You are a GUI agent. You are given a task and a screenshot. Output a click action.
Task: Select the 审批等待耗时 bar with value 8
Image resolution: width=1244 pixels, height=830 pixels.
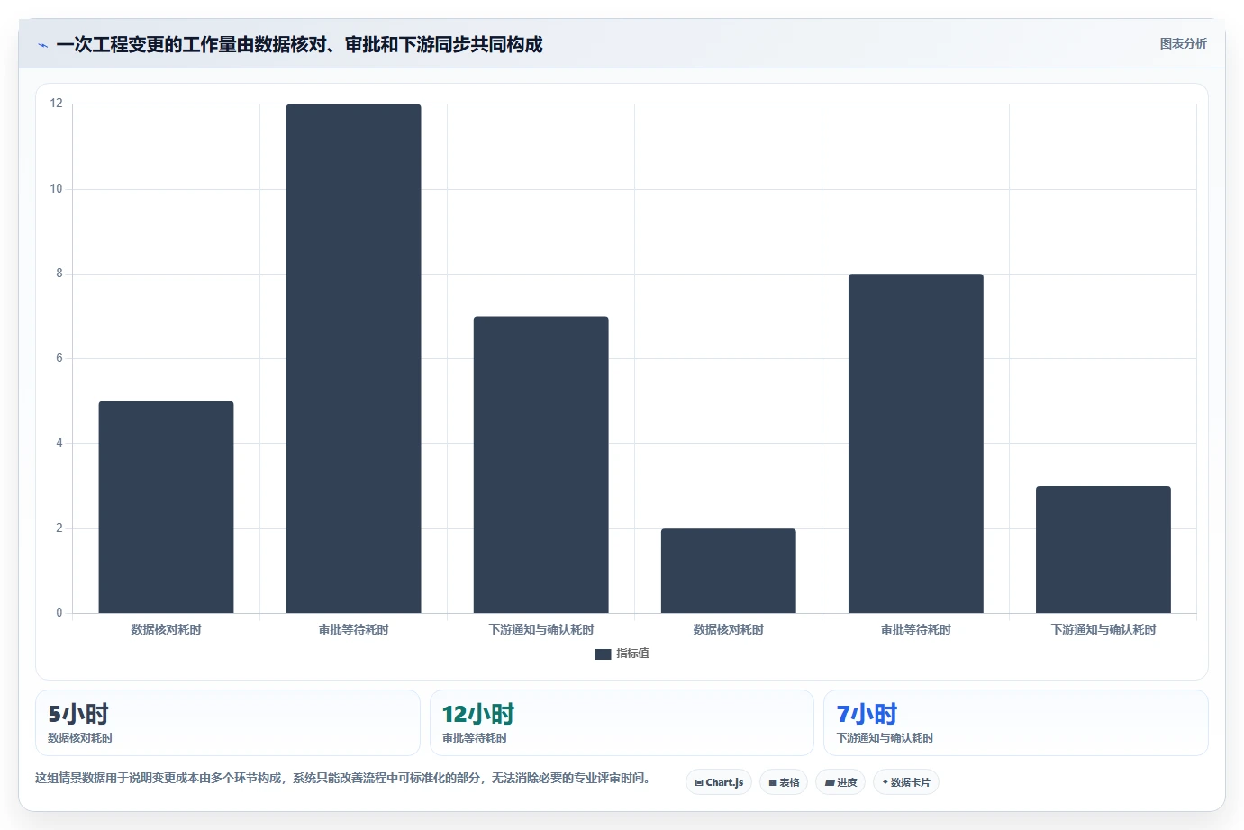coord(915,444)
